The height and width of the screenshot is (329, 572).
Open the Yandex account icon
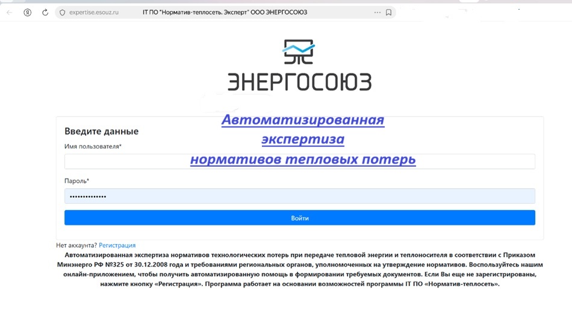pos(27,13)
